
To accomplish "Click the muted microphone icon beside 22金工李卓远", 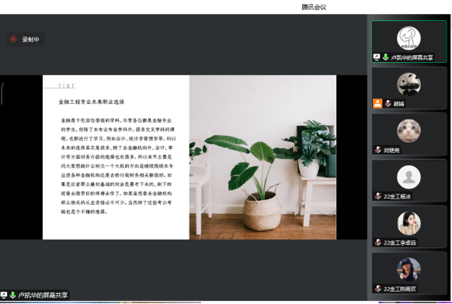I will (x=378, y=243).
